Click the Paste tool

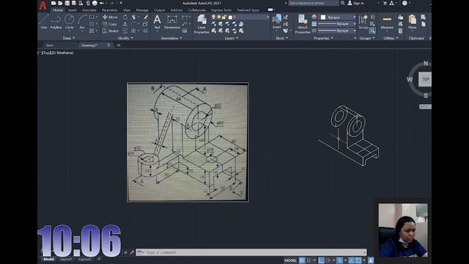[412, 22]
